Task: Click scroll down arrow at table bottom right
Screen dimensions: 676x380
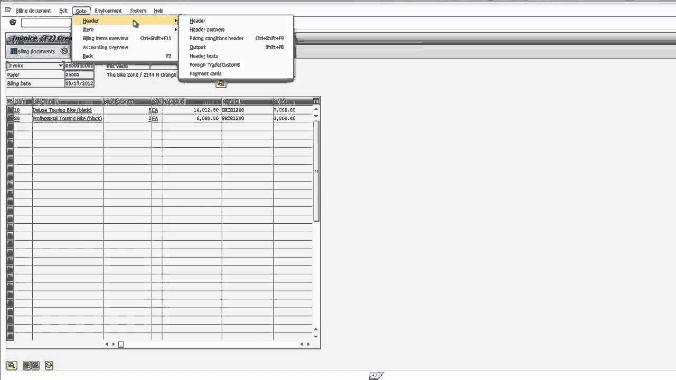Action: (x=316, y=336)
